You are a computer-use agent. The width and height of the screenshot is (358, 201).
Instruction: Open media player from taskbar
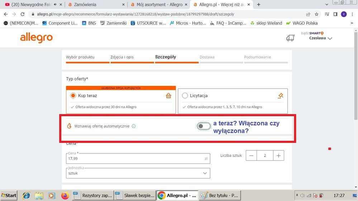click(x=52, y=196)
